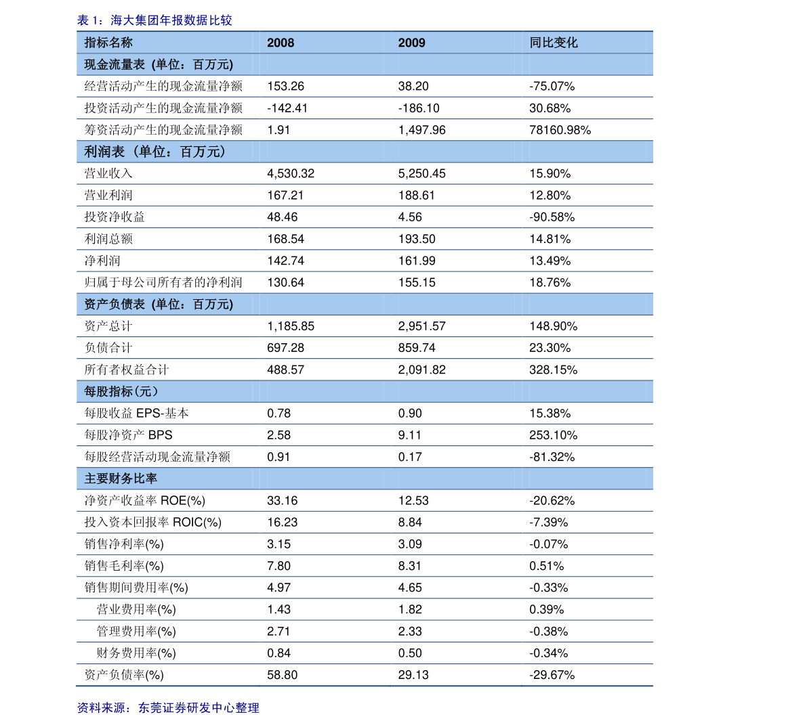Select the value -186.10
The image size is (807, 727).
(419, 108)
